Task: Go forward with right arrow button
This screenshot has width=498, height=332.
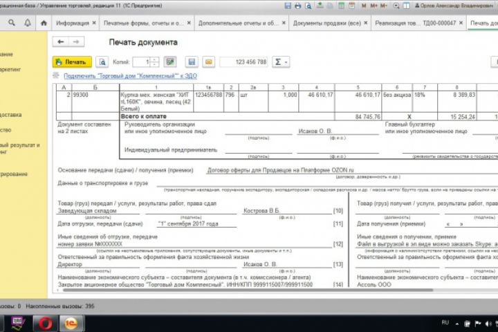Action: coord(76,41)
